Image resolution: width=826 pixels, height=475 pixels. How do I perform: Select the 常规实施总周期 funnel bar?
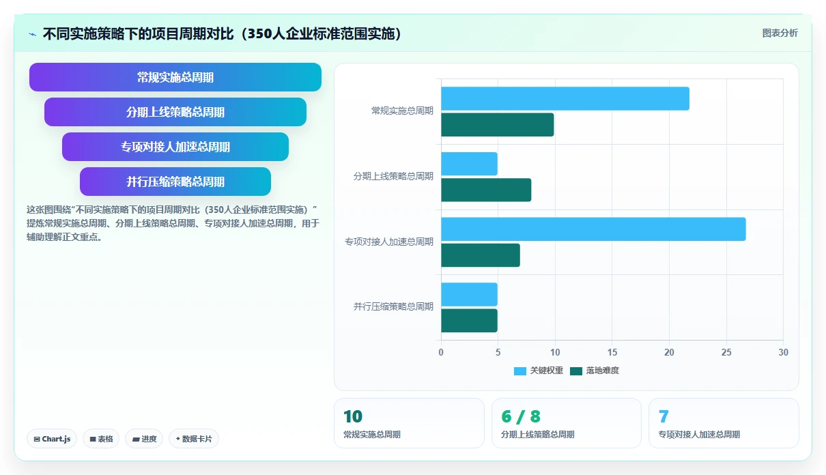[175, 77]
